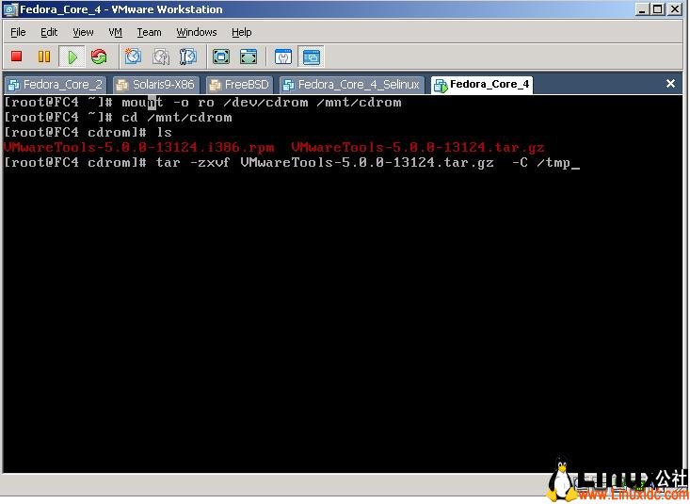This screenshot has width=690, height=504.
Task: Open the Snapshot Manager icon
Action: click(188, 57)
